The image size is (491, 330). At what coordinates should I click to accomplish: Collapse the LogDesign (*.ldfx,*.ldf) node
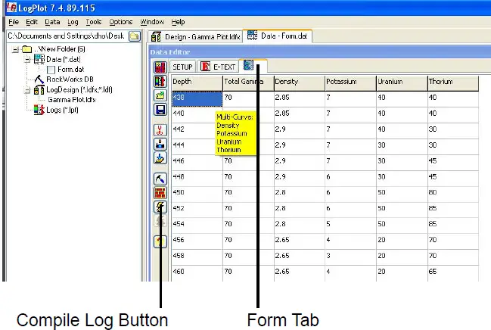[x=27, y=90]
